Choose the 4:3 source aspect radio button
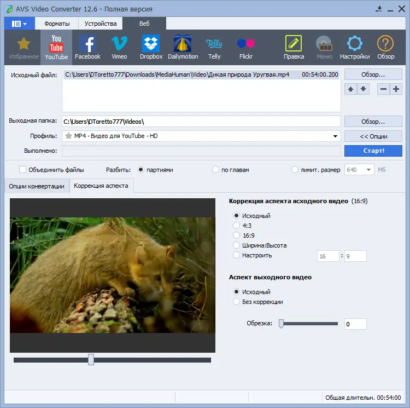This screenshot has height=408, width=410. pyautogui.click(x=237, y=226)
